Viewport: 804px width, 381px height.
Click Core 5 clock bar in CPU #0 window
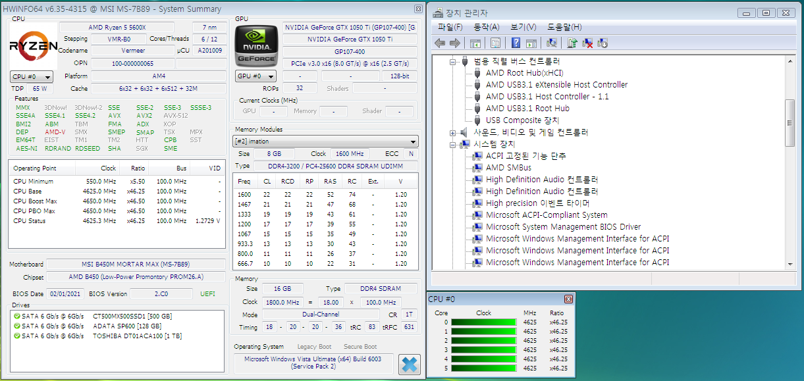coord(484,368)
